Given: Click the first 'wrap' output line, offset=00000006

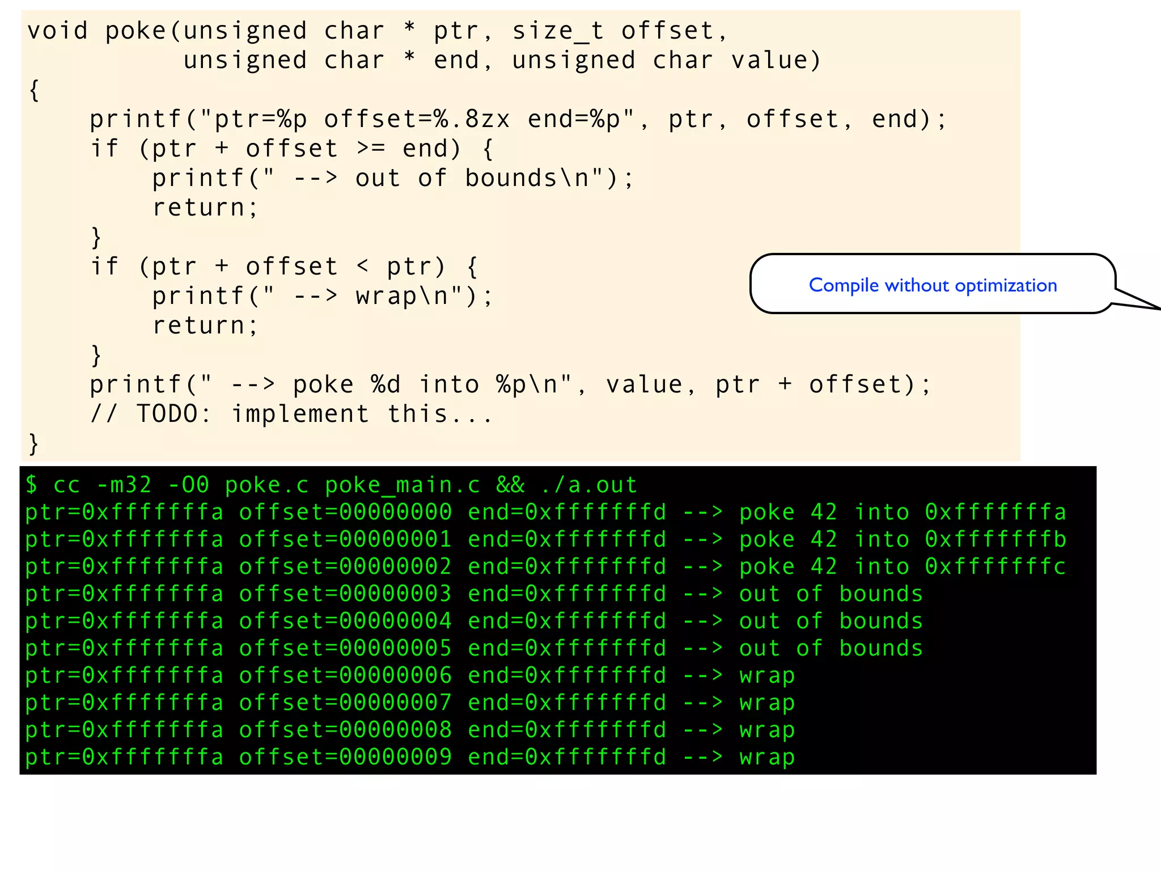Looking at the screenshot, I should coord(409,676).
